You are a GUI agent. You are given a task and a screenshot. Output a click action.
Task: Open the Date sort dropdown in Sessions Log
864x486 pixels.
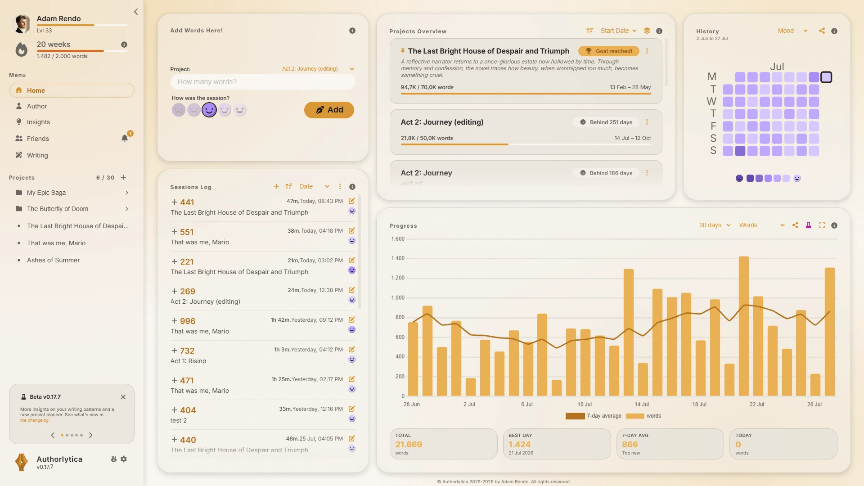click(314, 186)
